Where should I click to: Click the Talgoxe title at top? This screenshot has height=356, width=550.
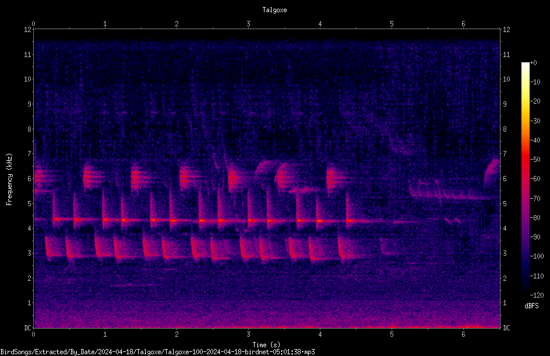click(x=274, y=10)
